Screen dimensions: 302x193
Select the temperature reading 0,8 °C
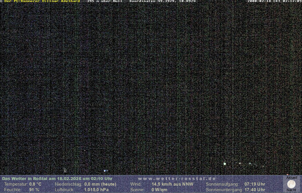click(x=35, y=184)
